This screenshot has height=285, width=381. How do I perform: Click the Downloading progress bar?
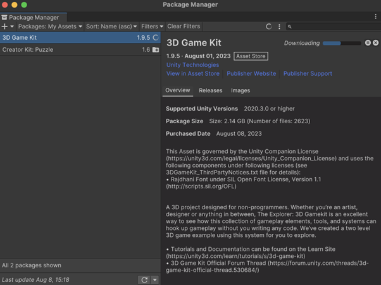(x=342, y=43)
